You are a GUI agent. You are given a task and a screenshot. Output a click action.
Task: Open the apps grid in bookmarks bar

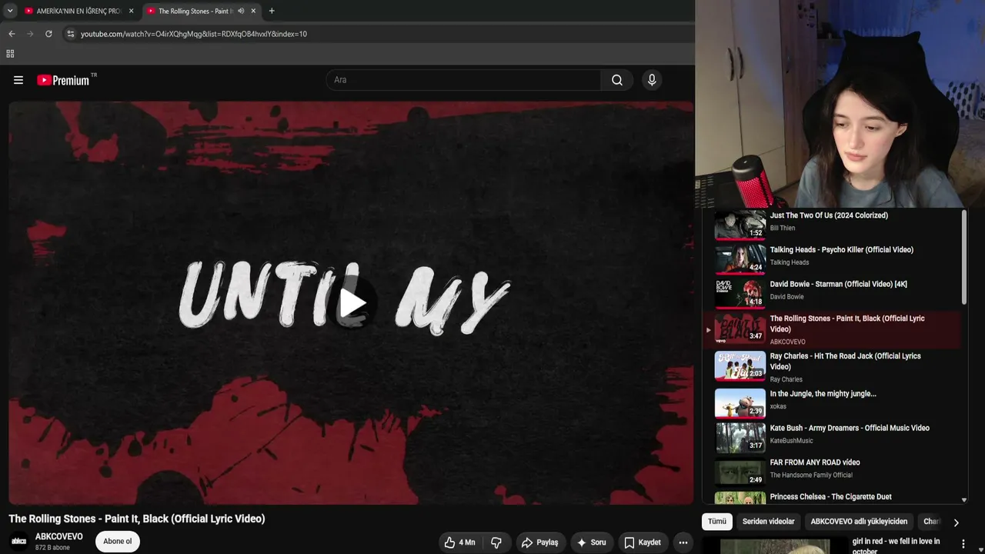(x=10, y=54)
